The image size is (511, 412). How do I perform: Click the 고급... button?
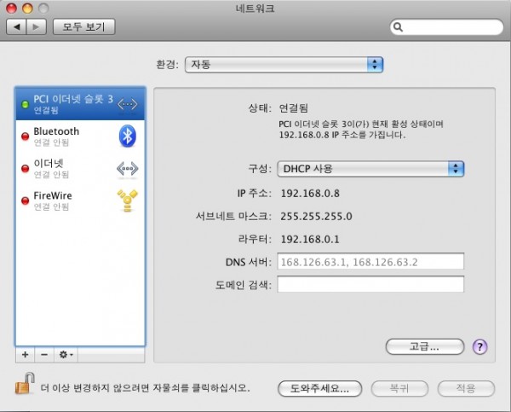424,346
